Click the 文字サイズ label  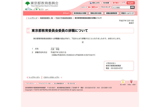pyautogui.click(x=84, y=7)
